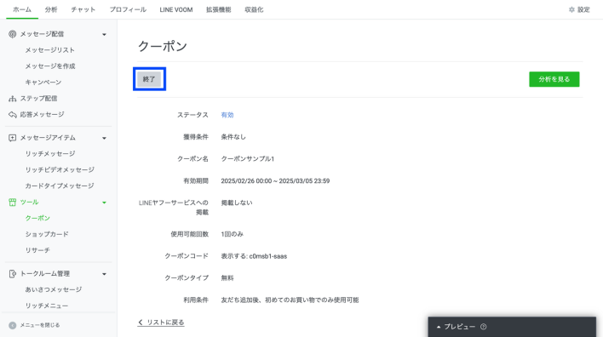This screenshot has width=603, height=337.
Task: Open リサーチ in sidebar
Action: [37, 250]
